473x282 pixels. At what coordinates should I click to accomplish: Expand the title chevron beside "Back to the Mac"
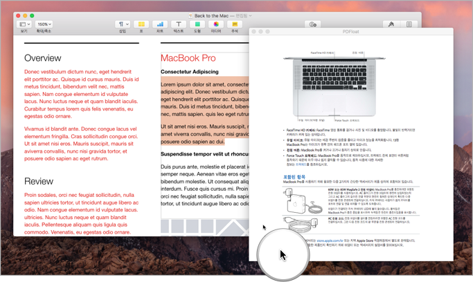pos(250,16)
